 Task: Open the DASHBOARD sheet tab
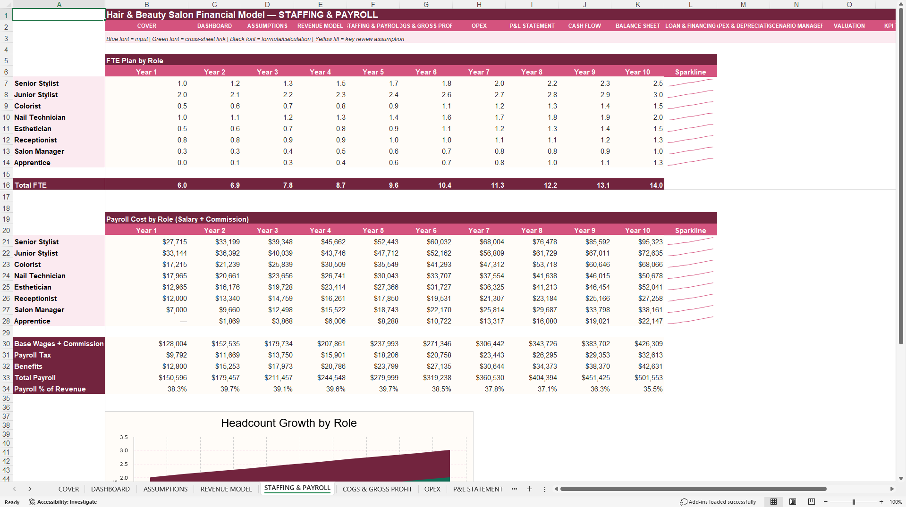point(110,489)
